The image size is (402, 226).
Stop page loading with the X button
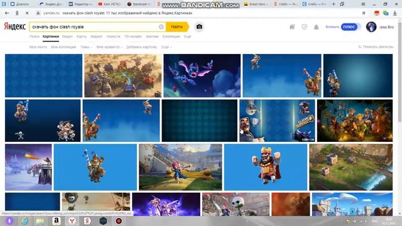[27, 13]
